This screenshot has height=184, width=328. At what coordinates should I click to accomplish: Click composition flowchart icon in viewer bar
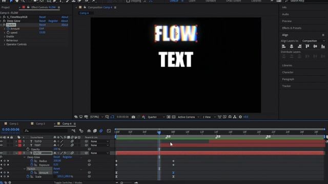coord(235,117)
